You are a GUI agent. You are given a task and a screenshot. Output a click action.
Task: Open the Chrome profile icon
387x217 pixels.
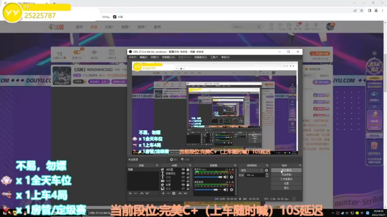376,11
